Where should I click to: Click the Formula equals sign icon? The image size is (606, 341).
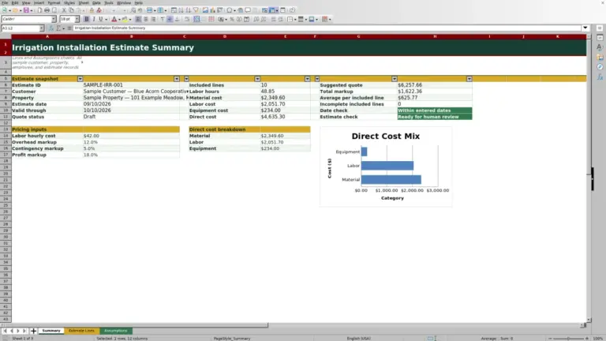pyautogui.click(x=69, y=28)
